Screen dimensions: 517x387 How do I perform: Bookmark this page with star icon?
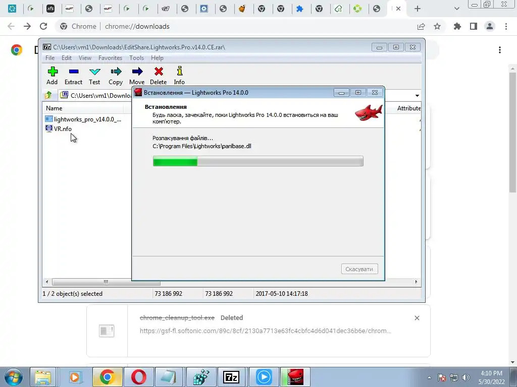point(437,26)
